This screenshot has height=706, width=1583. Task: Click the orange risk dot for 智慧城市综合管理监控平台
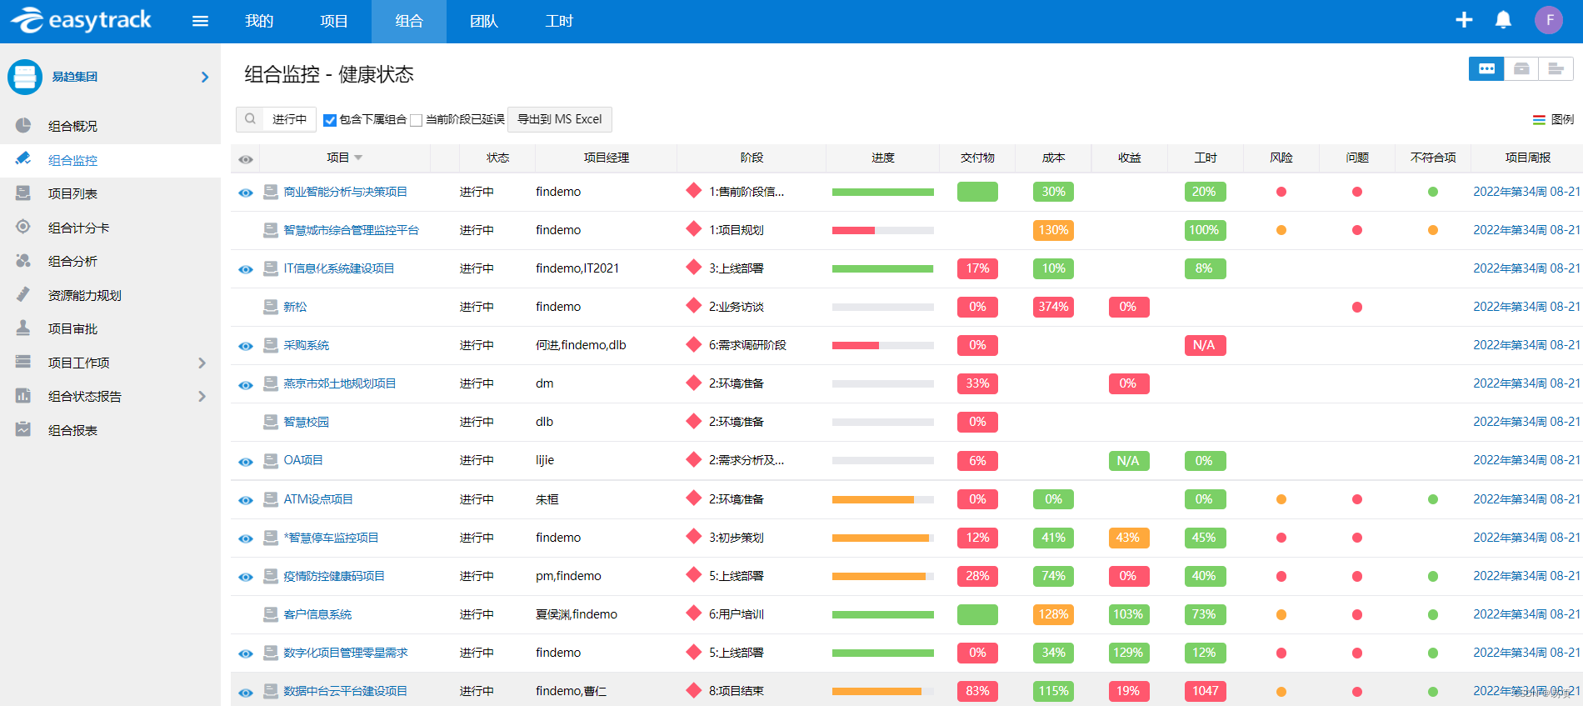(1281, 230)
